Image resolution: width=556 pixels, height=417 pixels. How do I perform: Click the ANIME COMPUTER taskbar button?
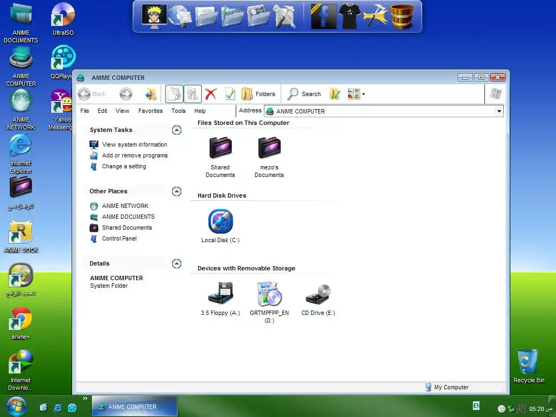tap(135, 406)
